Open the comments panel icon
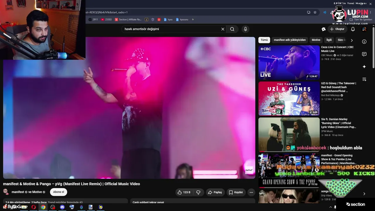This screenshot has height=211, width=375. click(x=364, y=54)
